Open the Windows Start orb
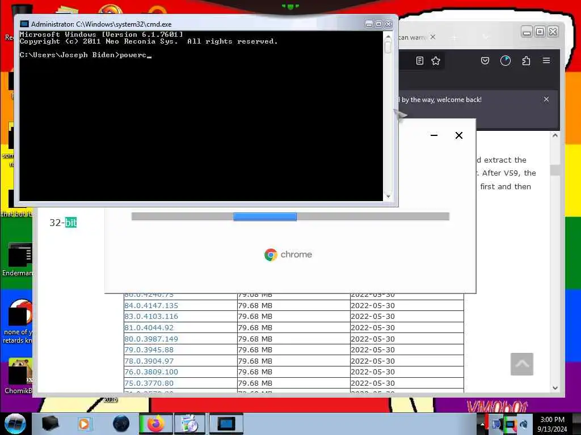 15,424
